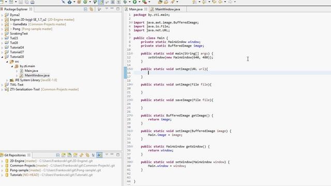Toggle Link with Editor in Package Explorer
The image size is (331, 186).
click(x=92, y=9)
